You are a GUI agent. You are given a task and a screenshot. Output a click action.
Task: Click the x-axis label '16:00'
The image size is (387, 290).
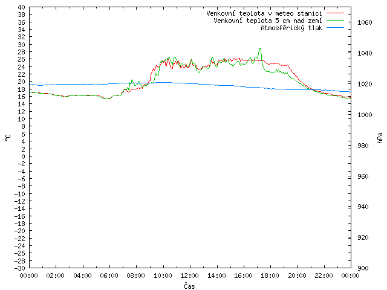(243, 275)
